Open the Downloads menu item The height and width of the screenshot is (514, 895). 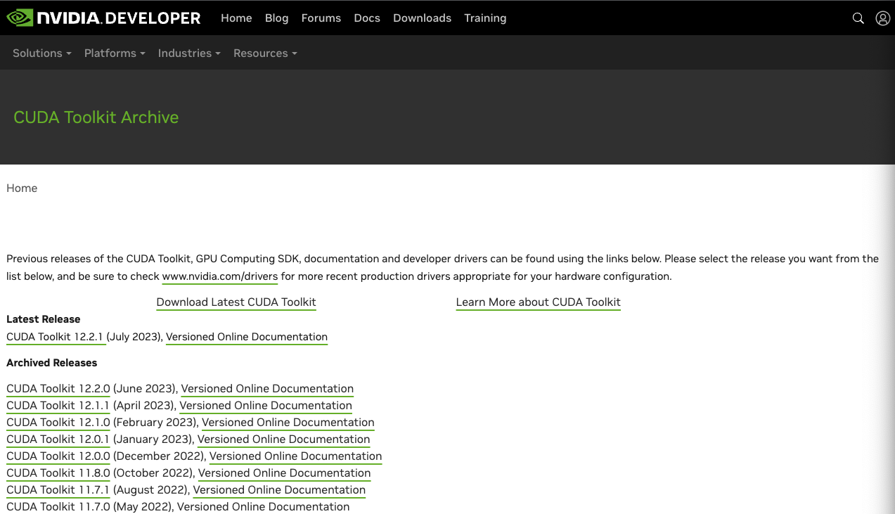point(422,18)
